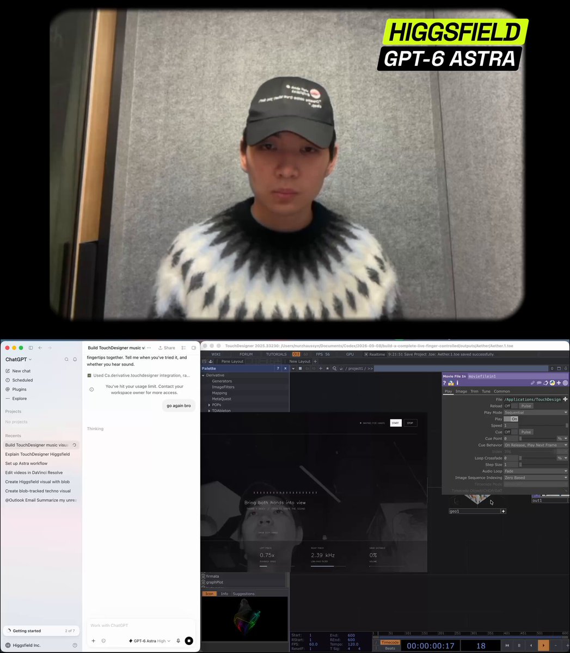This screenshot has width=570, height=653.
Task: Click START in the hand-tracking preview
Action: point(396,423)
